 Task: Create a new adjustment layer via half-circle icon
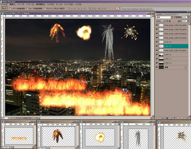(175, 118)
